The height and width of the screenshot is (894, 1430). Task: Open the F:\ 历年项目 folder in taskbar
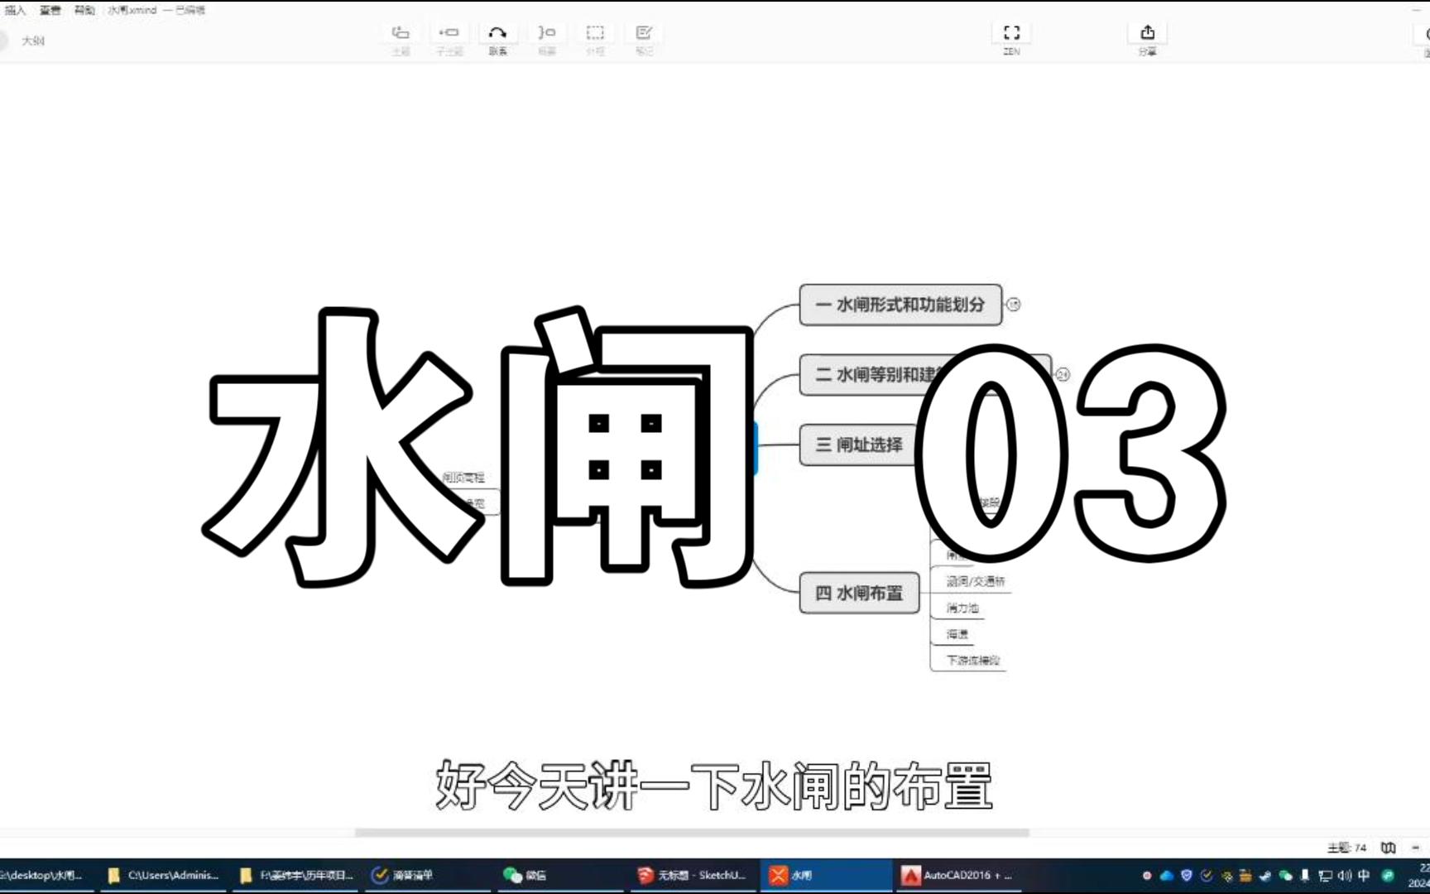(x=296, y=875)
